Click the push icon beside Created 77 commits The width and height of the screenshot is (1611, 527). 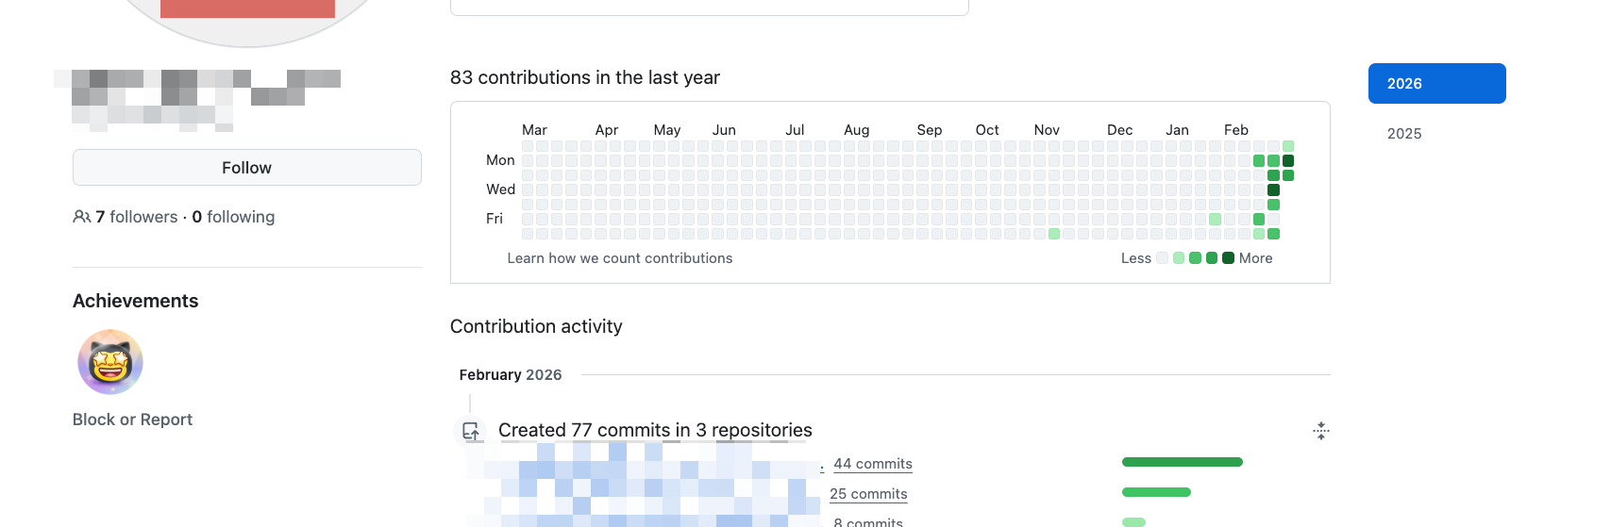coord(470,431)
